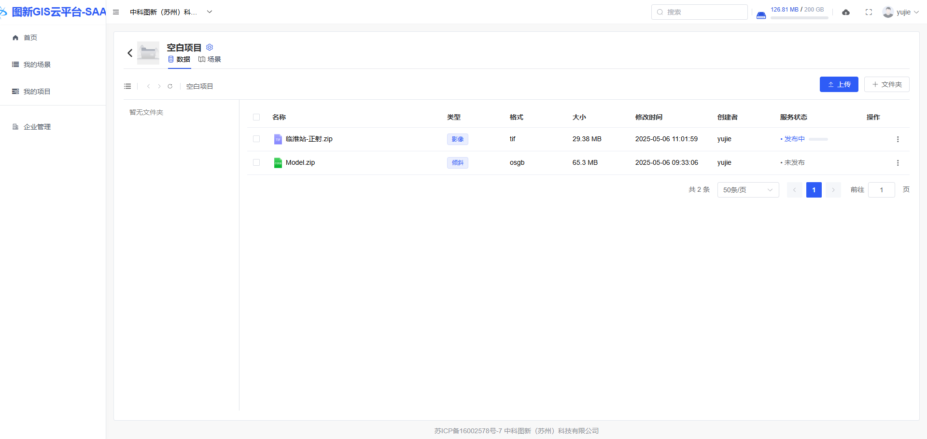Select the 临淮站-正射.zip row checkbox
The height and width of the screenshot is (439, 927).
(x=256, y=139)
